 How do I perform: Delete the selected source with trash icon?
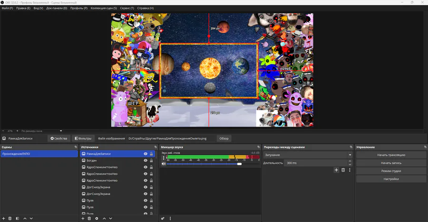pyautogui.click(x=89, y=219)
